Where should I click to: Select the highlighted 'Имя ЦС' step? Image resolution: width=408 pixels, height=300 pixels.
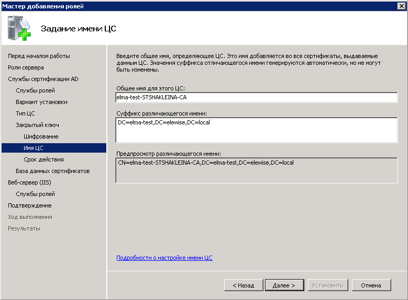click(x=34, y=148)
